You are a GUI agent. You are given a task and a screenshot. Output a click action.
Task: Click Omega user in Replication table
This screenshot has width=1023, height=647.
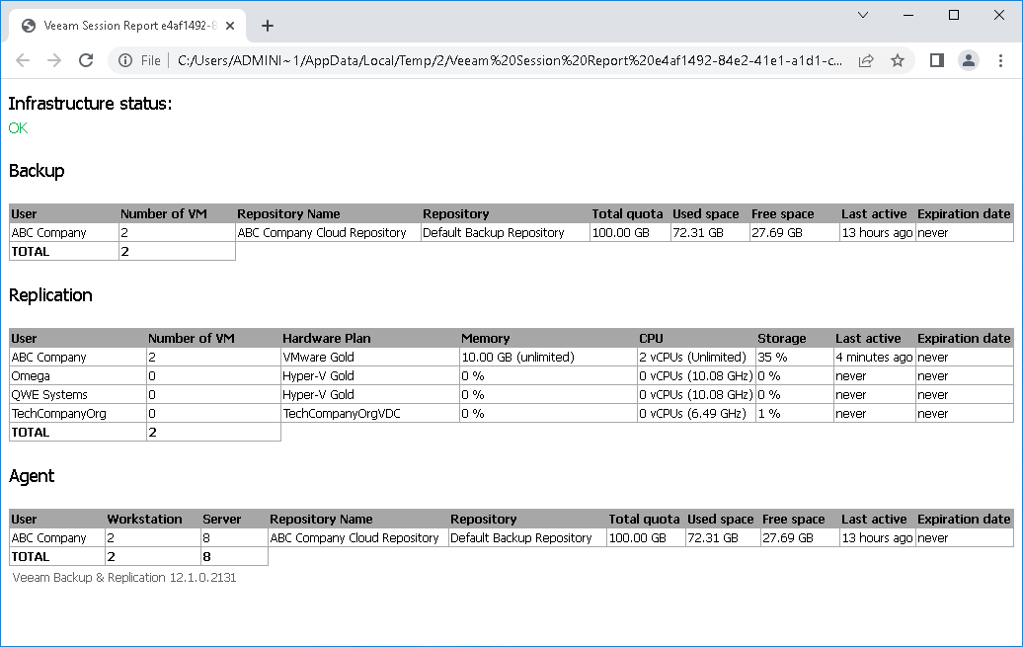tap(31, 376)
